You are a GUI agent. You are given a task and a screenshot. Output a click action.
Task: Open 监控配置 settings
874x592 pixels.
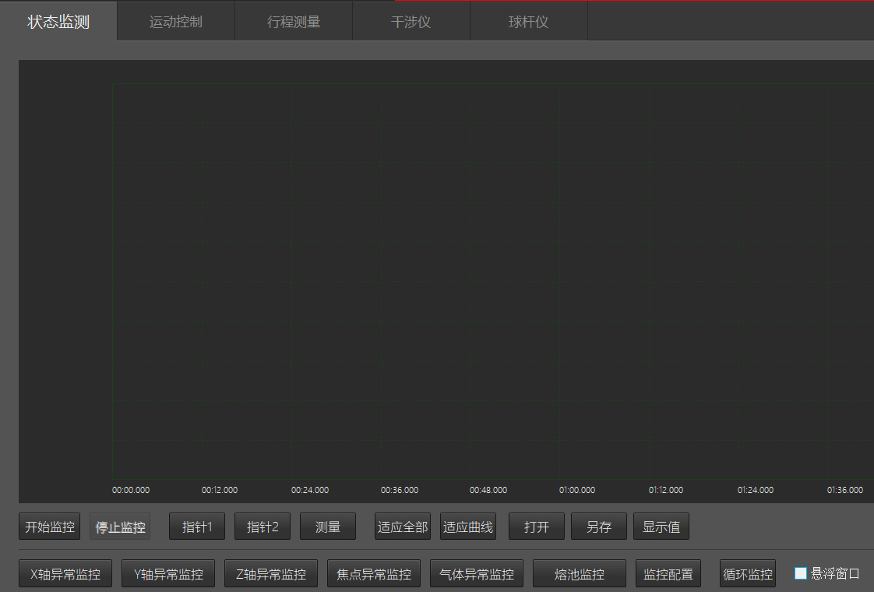[668, 573]
